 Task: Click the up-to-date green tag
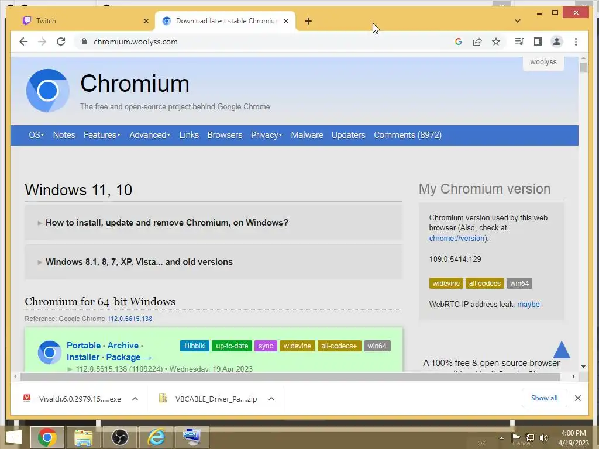point(232,346)
